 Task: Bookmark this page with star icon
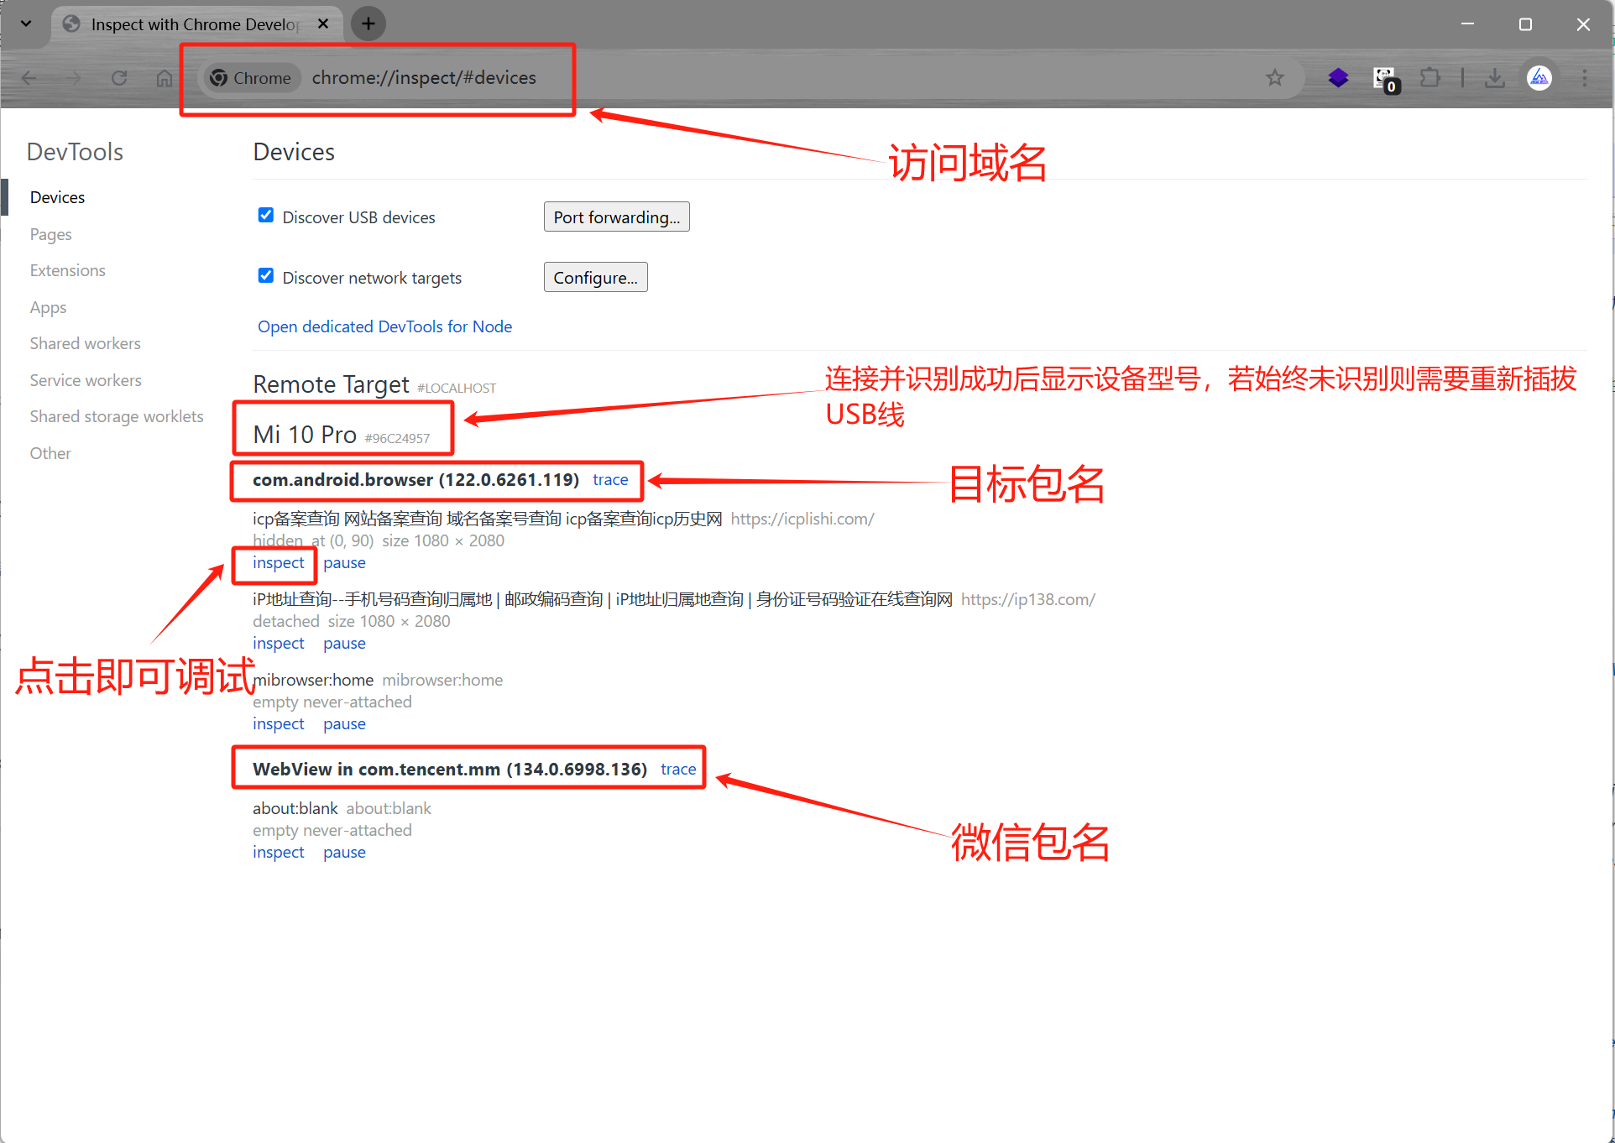(1275, 78)
